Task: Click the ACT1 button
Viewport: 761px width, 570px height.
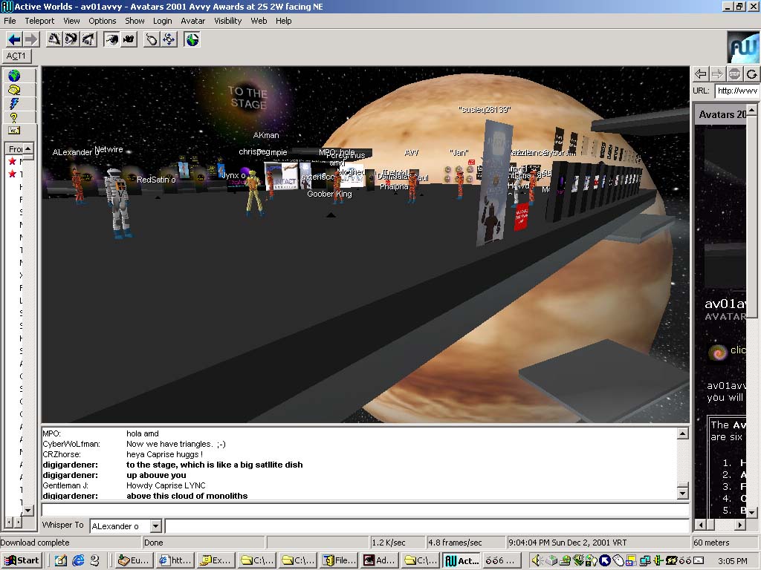Action: coord(16,56)
